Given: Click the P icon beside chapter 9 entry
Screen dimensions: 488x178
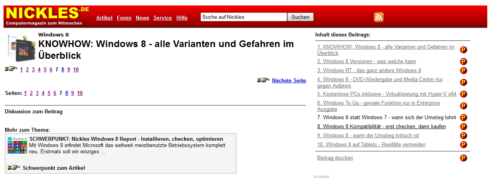Looking at the screenshot, I should (x=464, y=136).
